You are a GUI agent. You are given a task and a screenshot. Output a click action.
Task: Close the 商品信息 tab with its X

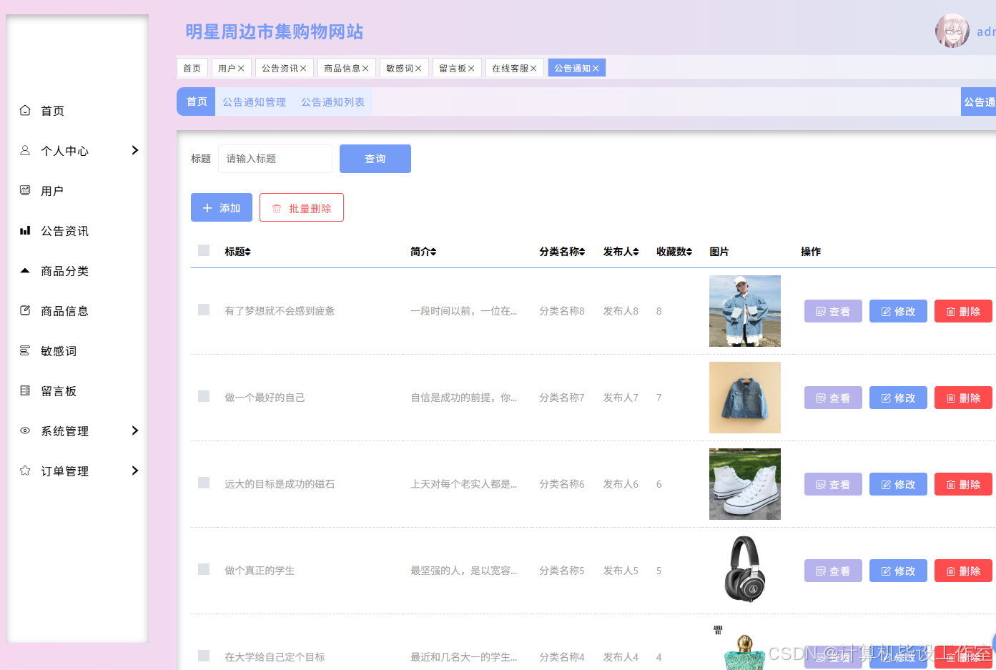365,69
